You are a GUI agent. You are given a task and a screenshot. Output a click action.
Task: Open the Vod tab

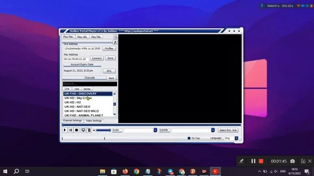[77, 89]
